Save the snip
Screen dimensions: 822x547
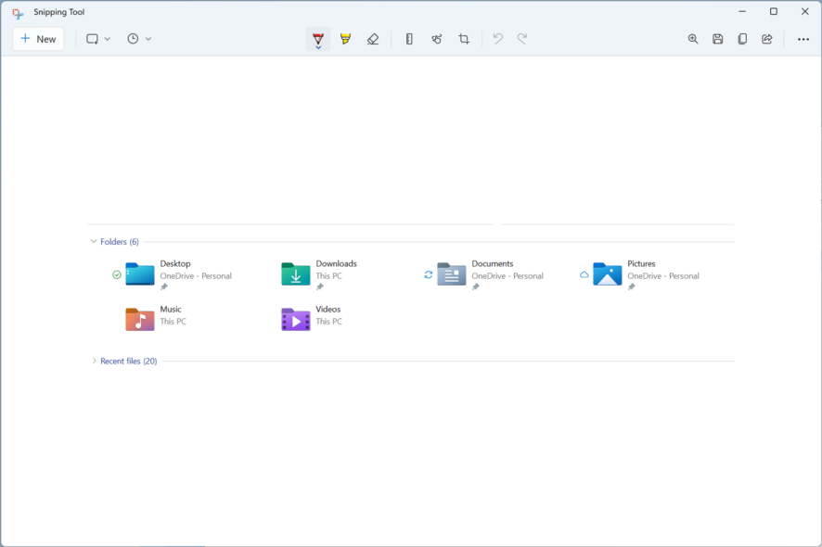click(x=717, y=39)
